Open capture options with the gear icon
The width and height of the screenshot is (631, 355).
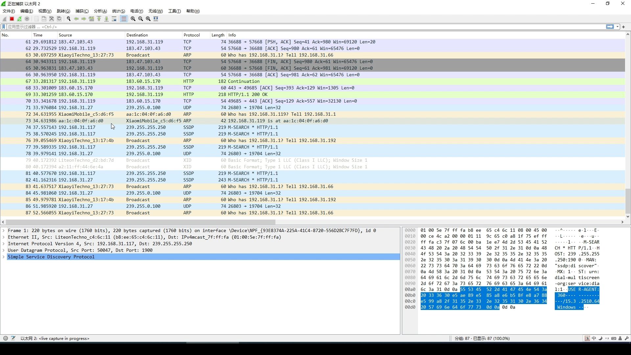click(x=27, y=19)
